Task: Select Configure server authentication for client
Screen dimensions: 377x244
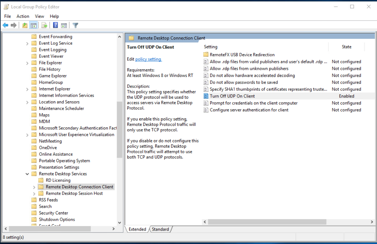Action: click(249, 110)
